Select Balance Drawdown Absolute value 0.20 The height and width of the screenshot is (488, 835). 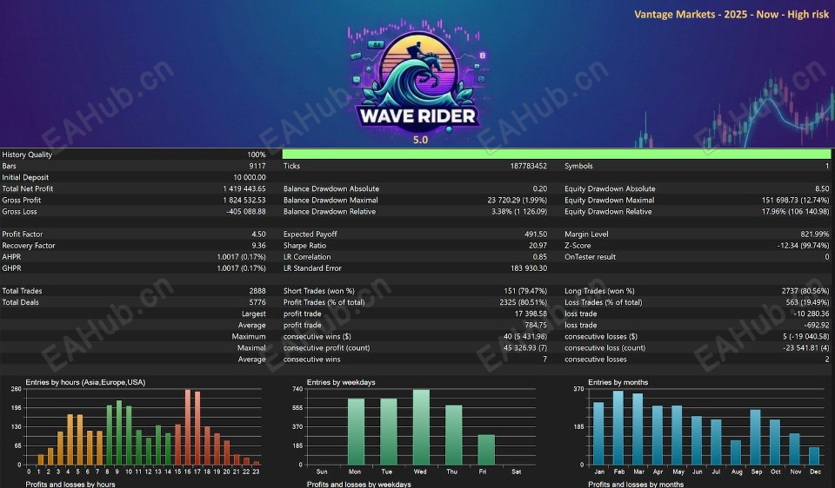click(x=539, y=188)
